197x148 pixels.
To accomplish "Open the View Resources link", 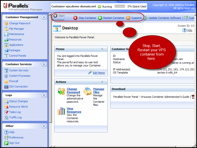I will [74, 110].
